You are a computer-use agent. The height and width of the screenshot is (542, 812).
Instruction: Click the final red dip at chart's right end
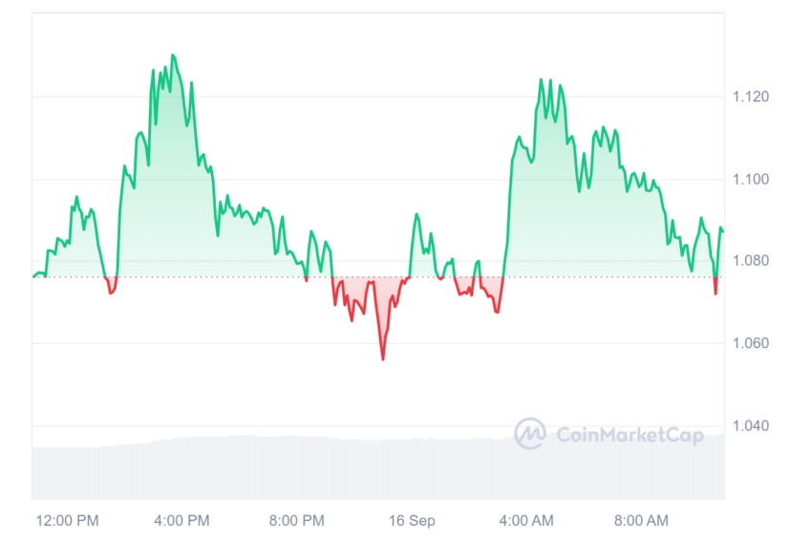tap(716, 286)
